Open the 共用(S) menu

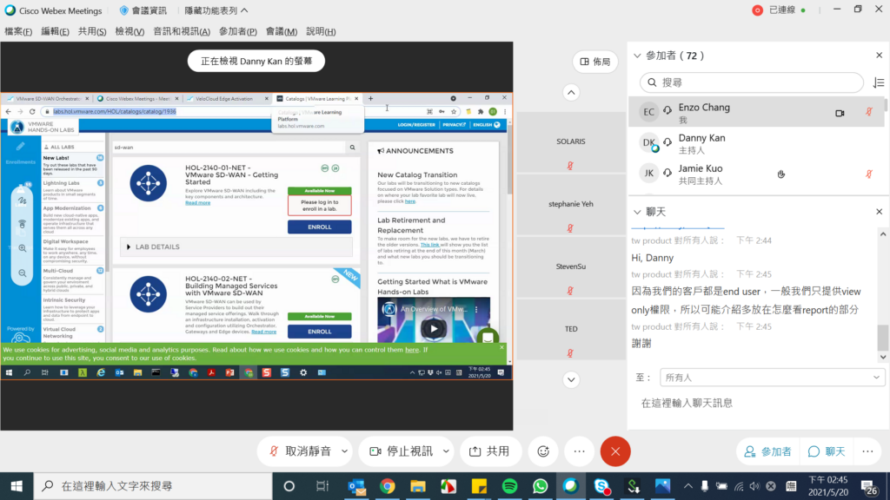(92, 32)
